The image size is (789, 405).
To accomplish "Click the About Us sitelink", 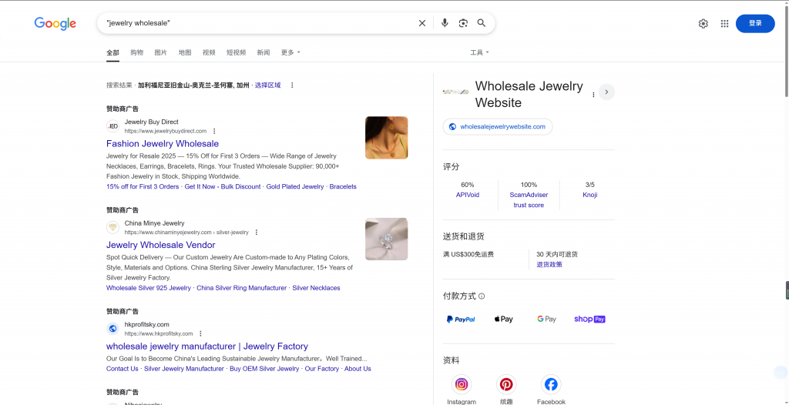I will 358,369.
